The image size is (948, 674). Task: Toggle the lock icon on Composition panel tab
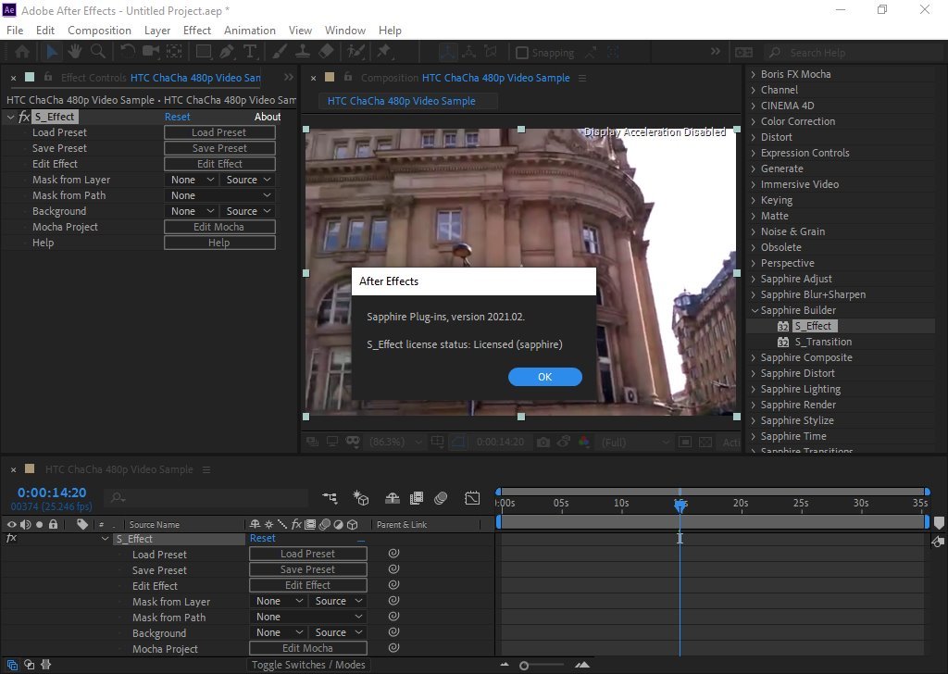tap(348, 78)
